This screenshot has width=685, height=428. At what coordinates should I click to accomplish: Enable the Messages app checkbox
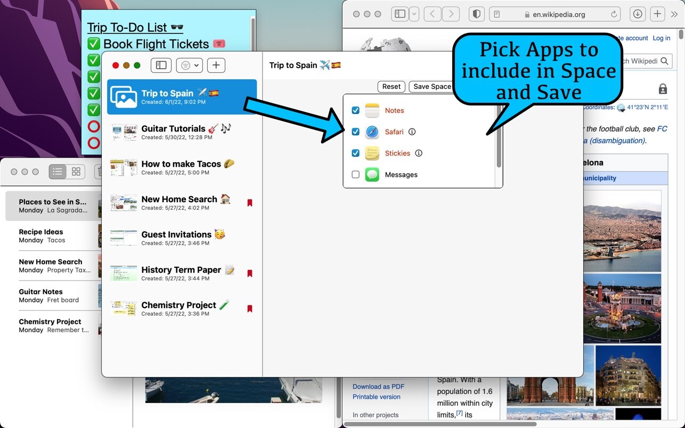(x=356, y=175)
